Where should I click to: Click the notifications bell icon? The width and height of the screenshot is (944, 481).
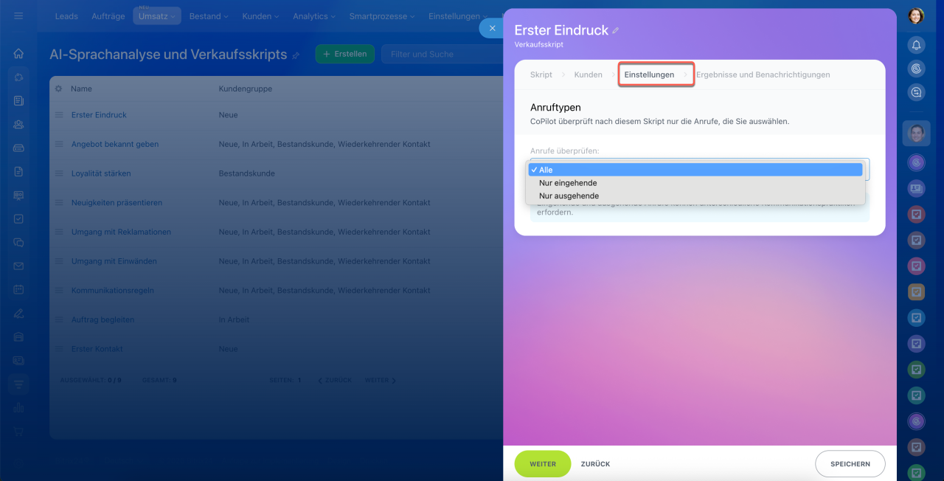click(916, 46)
